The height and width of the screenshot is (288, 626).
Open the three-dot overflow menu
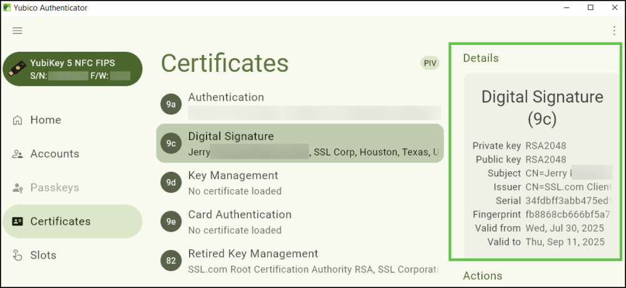613,31
